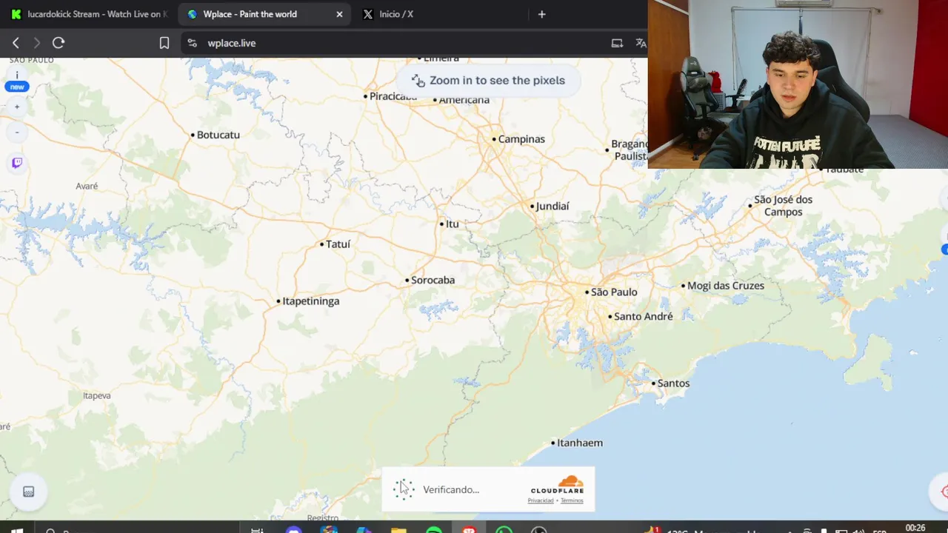Screen dimensions: 948x533
Task: Click the cast screen icon in address bar
Action: (x=617, y=43)
